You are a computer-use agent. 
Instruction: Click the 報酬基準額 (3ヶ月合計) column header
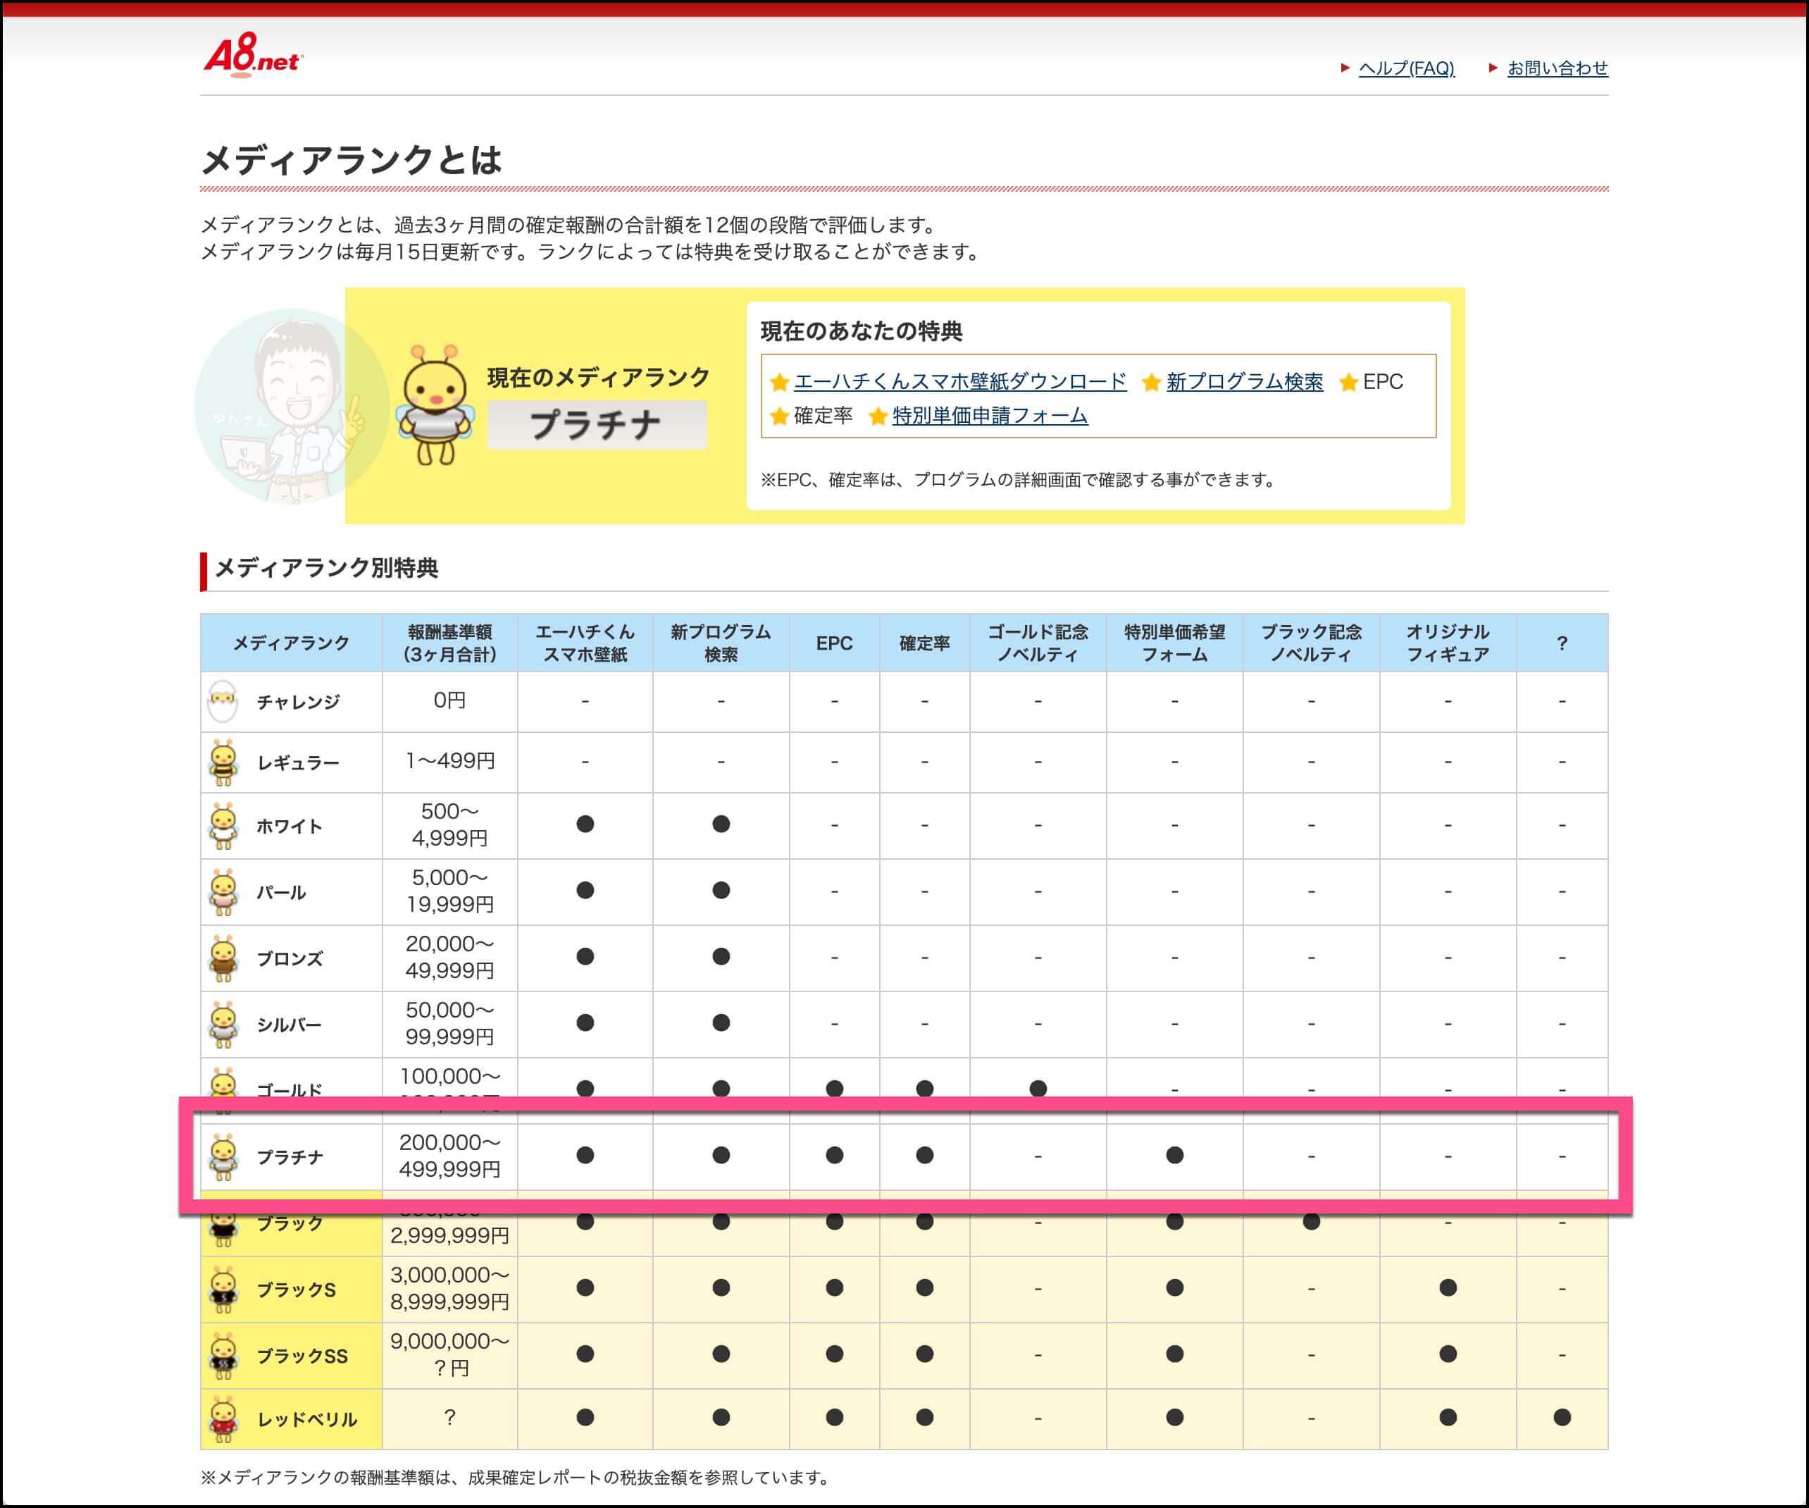coord(449,643)
